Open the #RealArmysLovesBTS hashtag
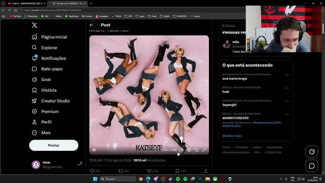The image size is (325, 183). click(x=267, y=123)
